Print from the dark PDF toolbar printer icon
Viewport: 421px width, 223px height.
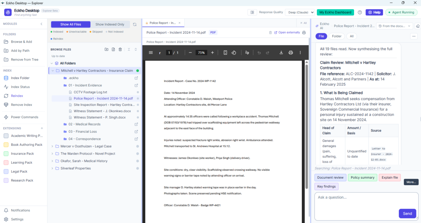click(x=290, y=52)
